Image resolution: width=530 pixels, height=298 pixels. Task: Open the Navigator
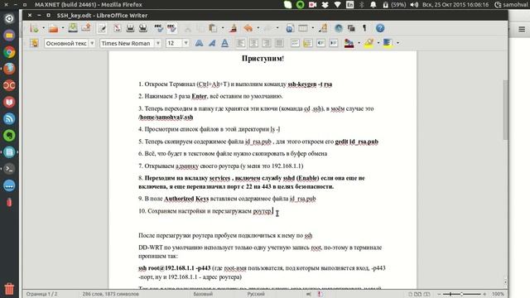(x=339, y=28)
